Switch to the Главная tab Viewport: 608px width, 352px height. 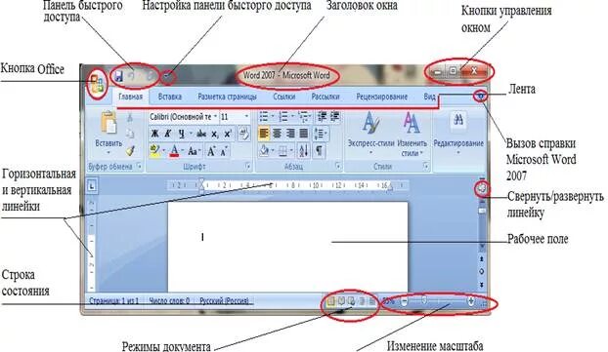click(x=130, y=97)
